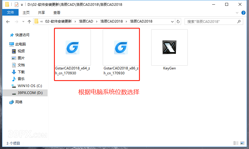Expand the address bar history dropdown
This screenshot has width=249, height=149.
coord(172,21)
